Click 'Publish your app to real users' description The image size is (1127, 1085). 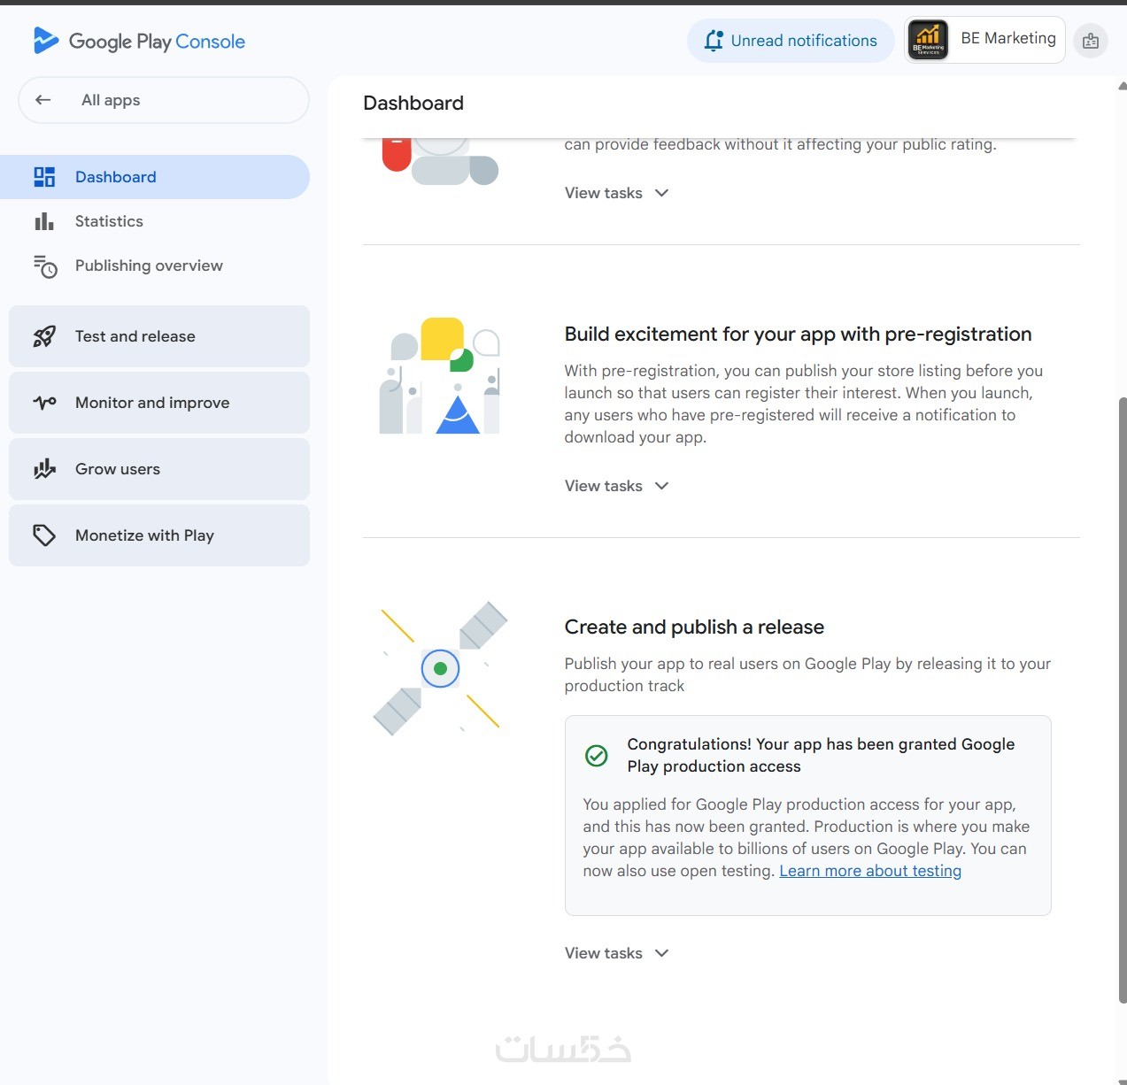tap(807, 674)
